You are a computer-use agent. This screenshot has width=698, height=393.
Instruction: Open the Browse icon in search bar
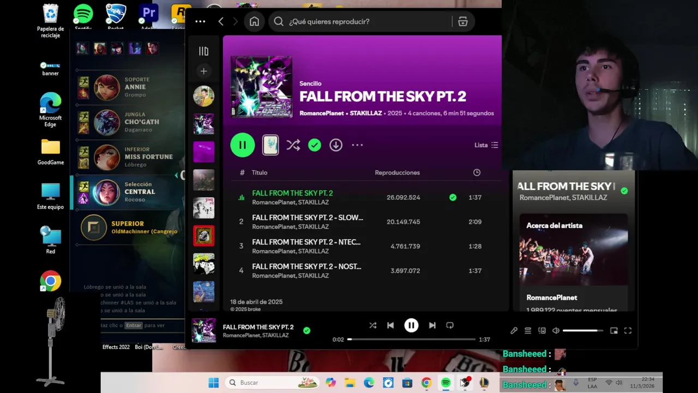pyautogui.click(x=463, y=21)
